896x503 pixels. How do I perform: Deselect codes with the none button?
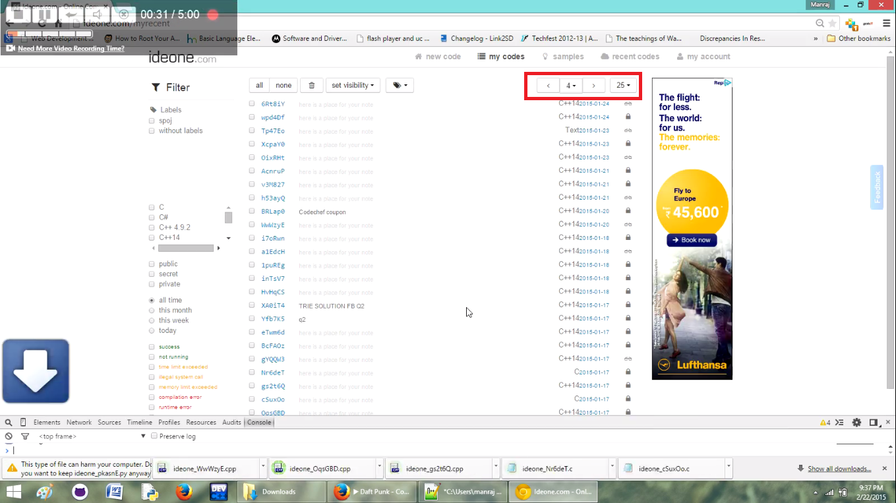point(284,85)
